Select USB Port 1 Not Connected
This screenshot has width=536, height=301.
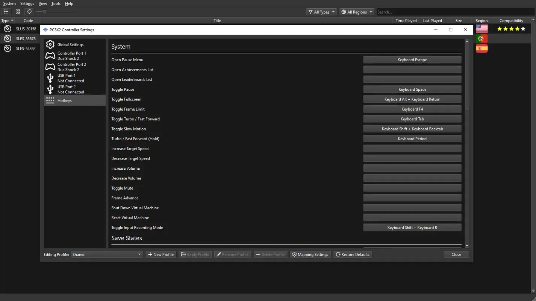[70, 78]
